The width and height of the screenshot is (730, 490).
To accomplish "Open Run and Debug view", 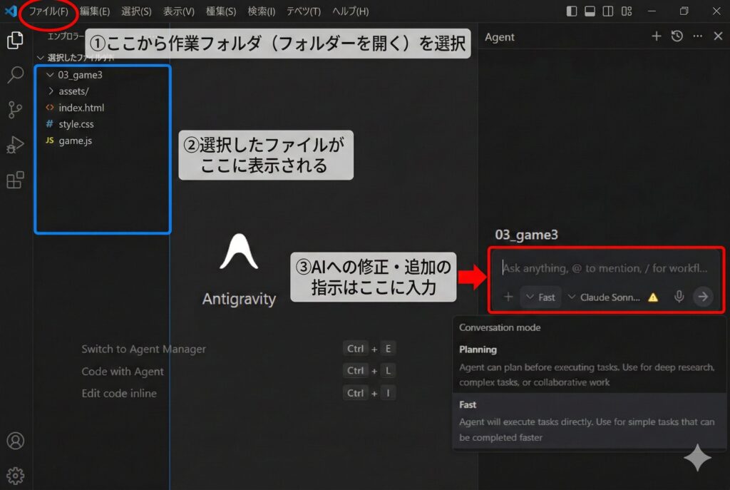I will 15,145.
